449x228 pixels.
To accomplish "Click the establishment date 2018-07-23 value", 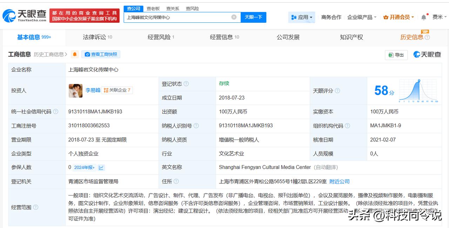I will click(232, 98).
